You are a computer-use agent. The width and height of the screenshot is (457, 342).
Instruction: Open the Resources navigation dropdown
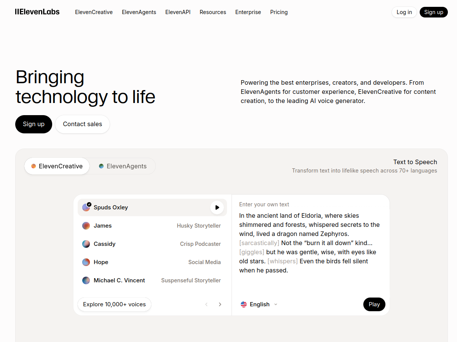[213, 12]
